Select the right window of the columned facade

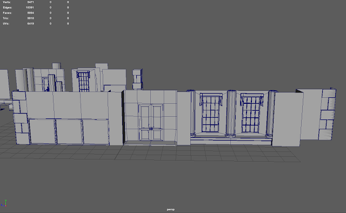pyautogui.click(x=251, y=113)
